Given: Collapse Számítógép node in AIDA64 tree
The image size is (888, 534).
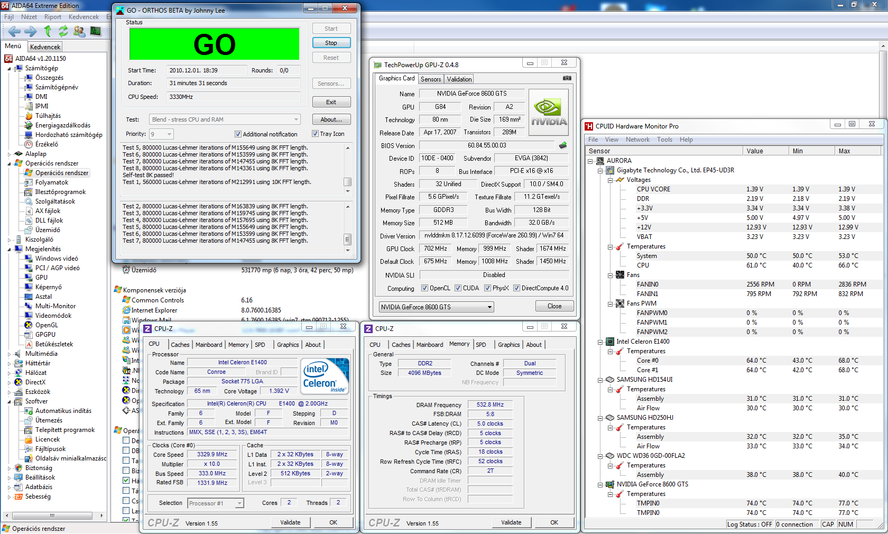Looking at the screenshot, I should click(9, 69).
